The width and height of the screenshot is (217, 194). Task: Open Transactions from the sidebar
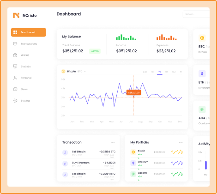[x=25, y=44]
